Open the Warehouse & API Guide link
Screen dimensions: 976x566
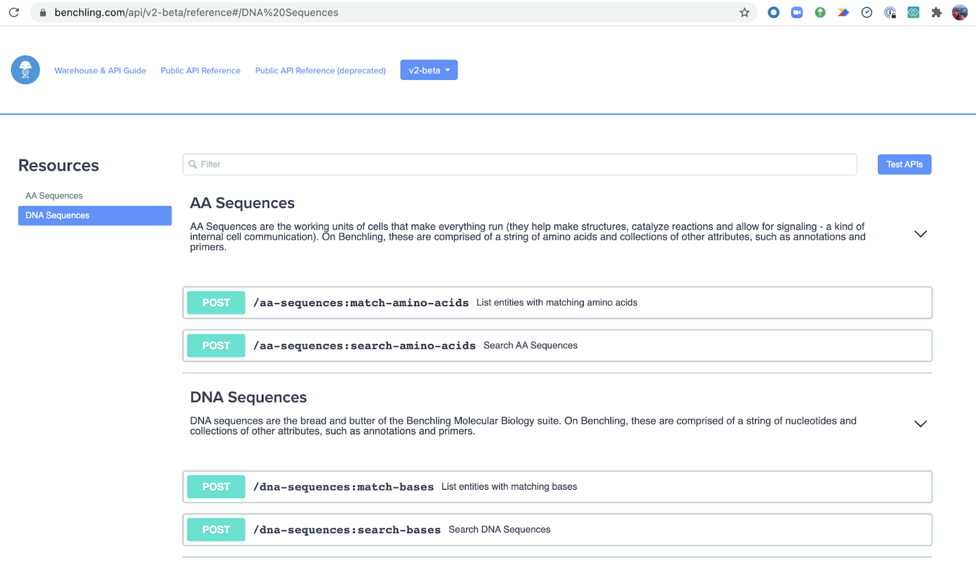[x=100, y=71]
